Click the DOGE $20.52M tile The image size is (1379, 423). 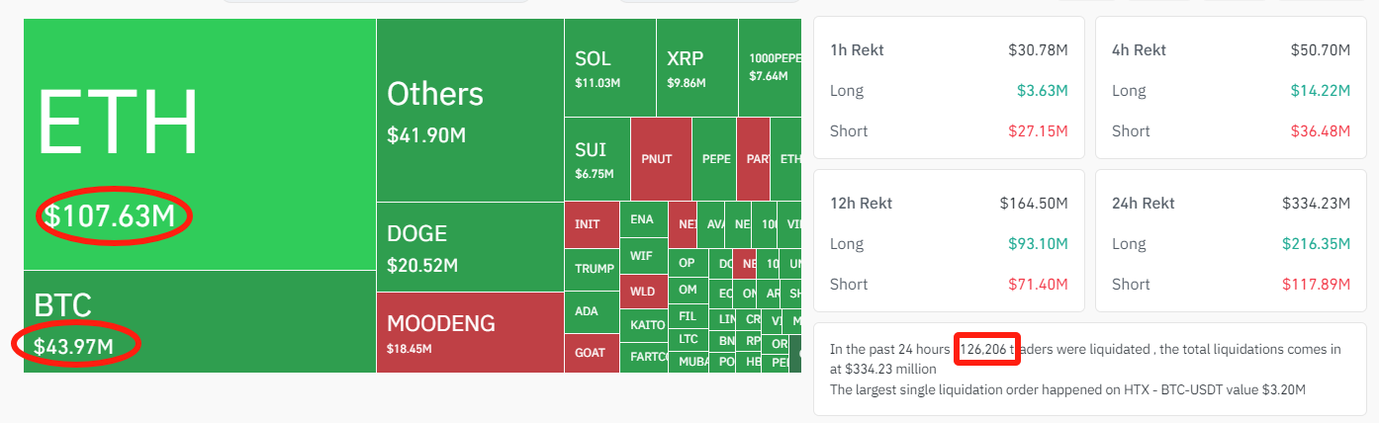[x=470, y=247]
